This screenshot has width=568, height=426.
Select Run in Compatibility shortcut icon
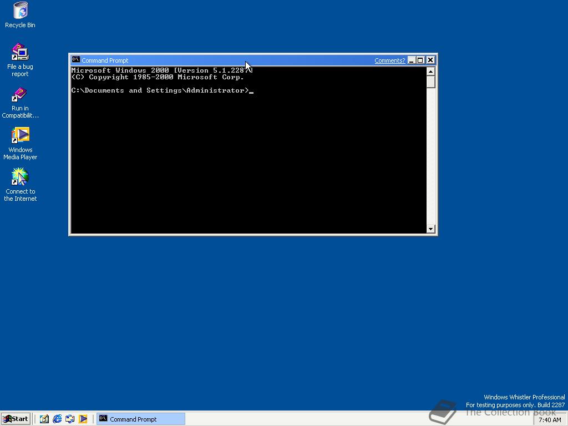pyautogui.click(x=21, y=103)
